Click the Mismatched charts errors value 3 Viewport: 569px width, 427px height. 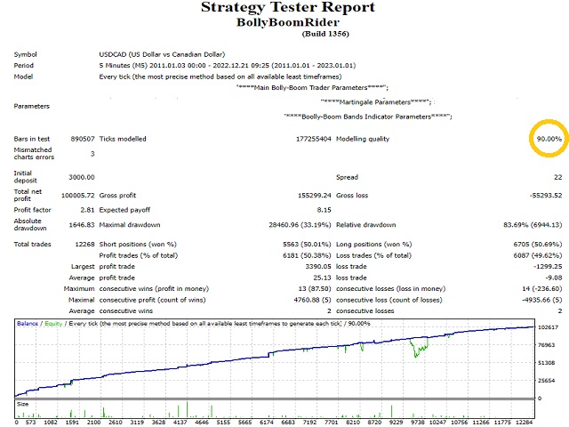pos(92,154)
